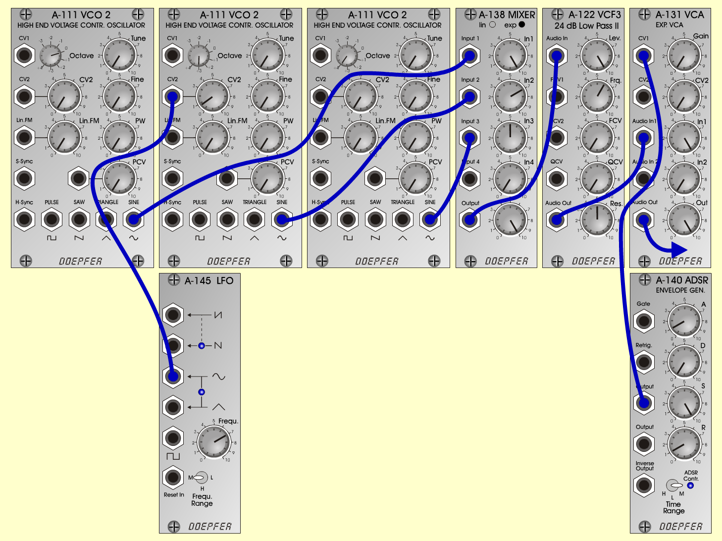This screenshot has height=541, width=722.
Task: Adjust the In1 knob on A-138 Mixer
Action: [x=510, y=55]
